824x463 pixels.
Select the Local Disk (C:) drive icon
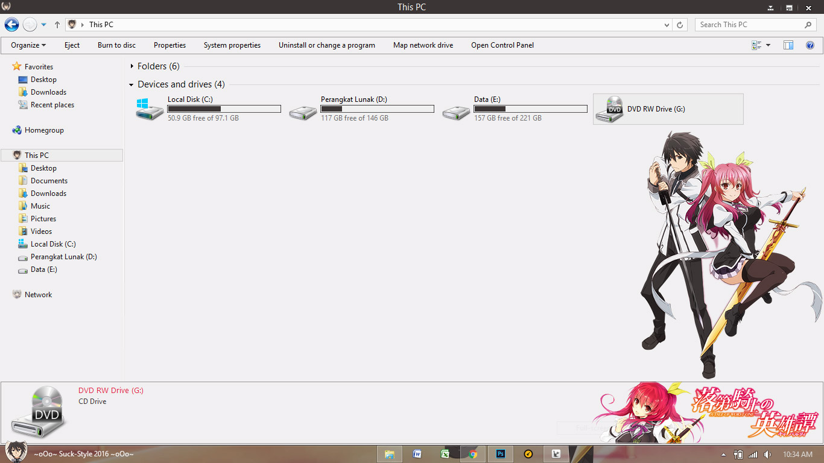(x=149, y=109)
